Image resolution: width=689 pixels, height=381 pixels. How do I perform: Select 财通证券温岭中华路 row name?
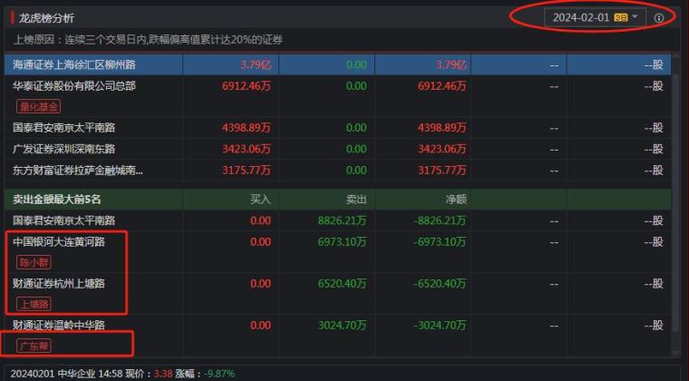(59, 325)
